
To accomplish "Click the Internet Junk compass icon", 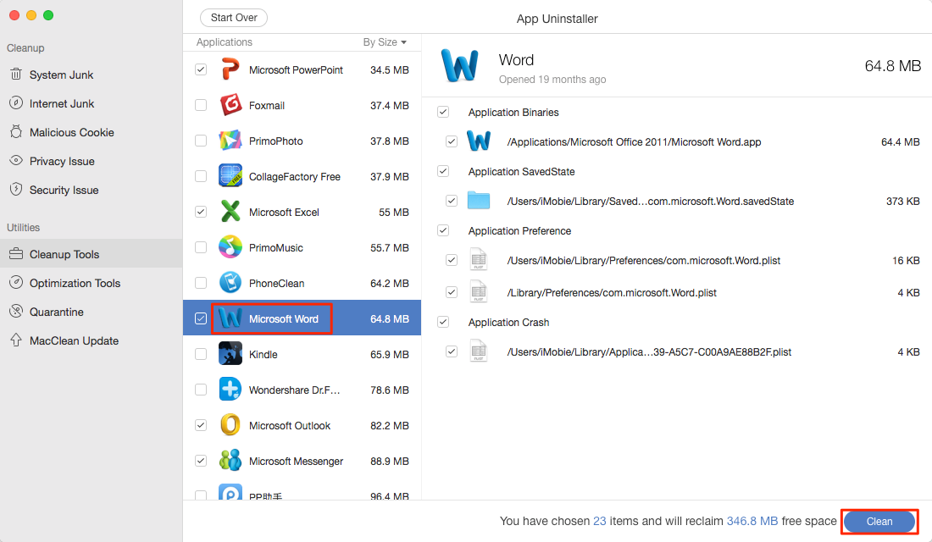I will click(x=16, y=102).
